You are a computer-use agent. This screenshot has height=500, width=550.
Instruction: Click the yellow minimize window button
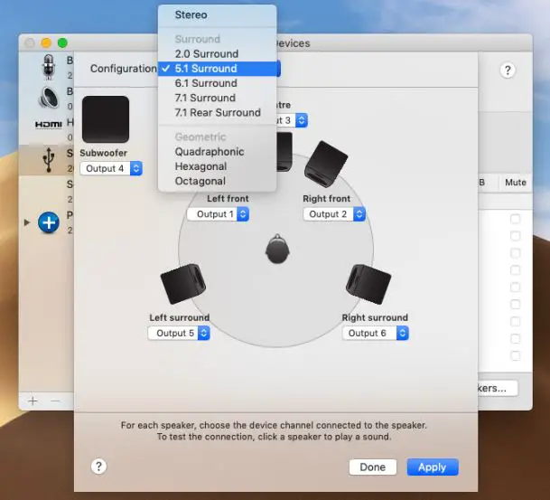coord(46,42)
